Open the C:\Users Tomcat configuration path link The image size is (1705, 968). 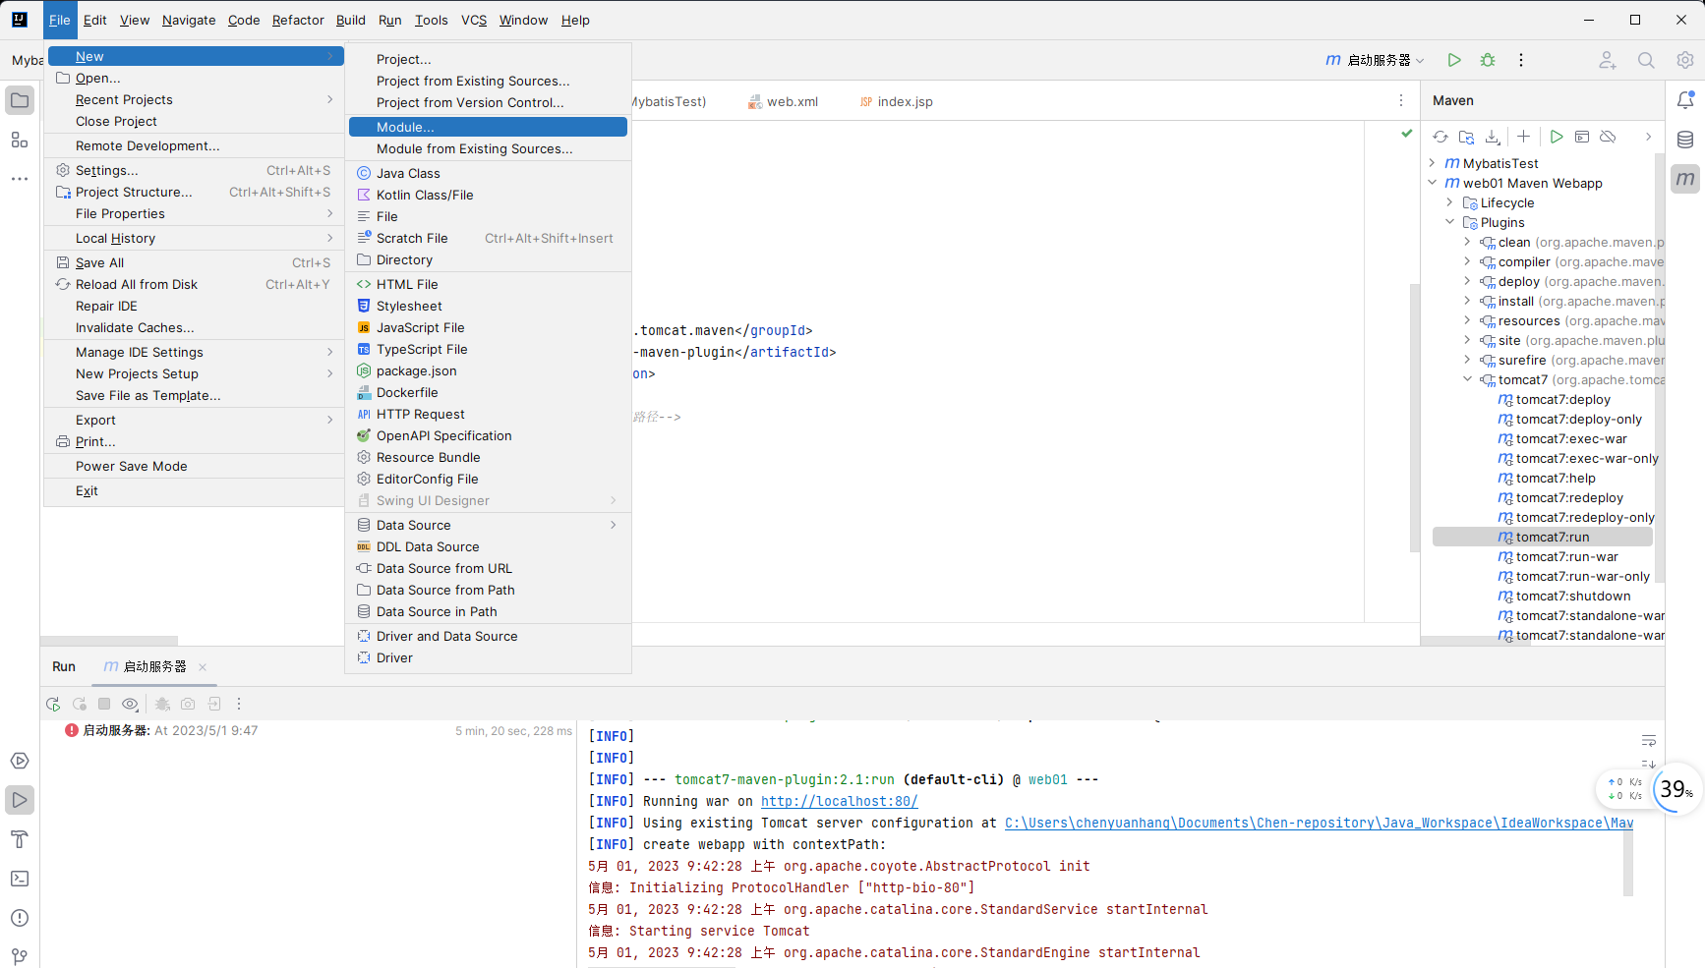pos(1319,823)
